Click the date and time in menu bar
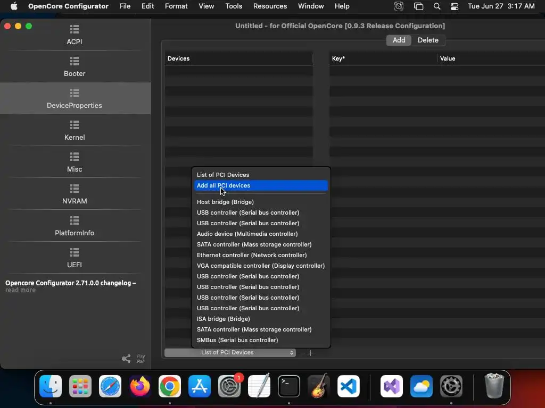 point(501,6)
